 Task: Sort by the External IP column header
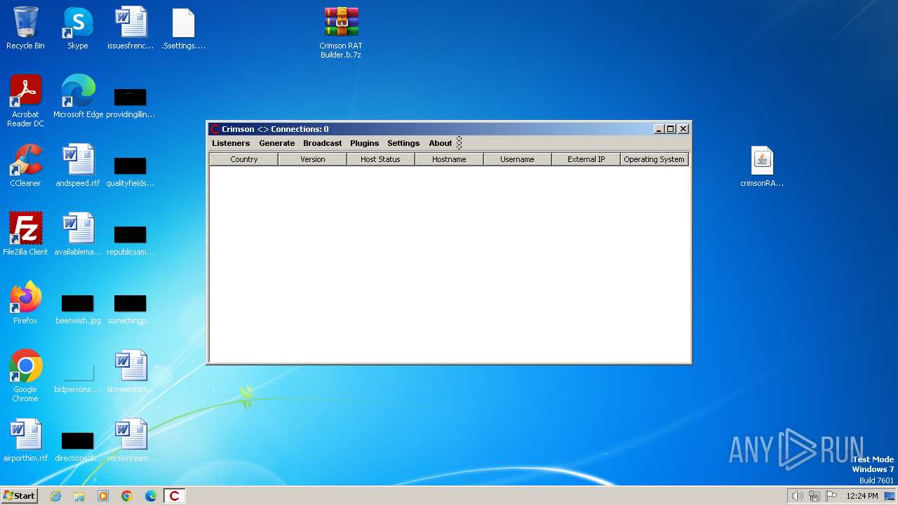[586, 159]
